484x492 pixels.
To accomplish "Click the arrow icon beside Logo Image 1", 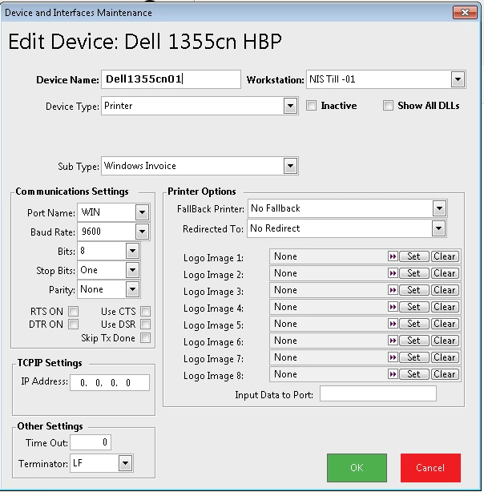I will tap(393, 257).
